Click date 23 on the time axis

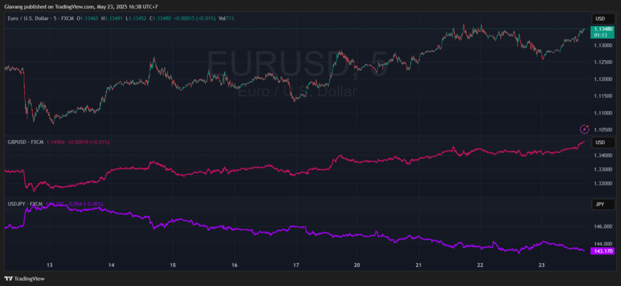[x=542, y=265]
